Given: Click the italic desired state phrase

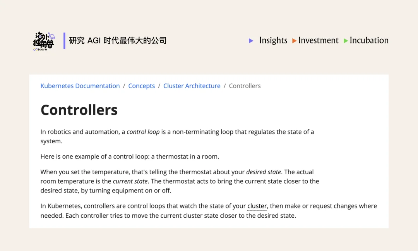Looking at the screenshot, I should (264, 172).
